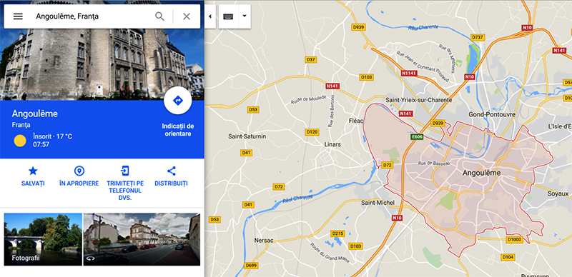Toggle the keyboard input tool icon

point(228,16)
